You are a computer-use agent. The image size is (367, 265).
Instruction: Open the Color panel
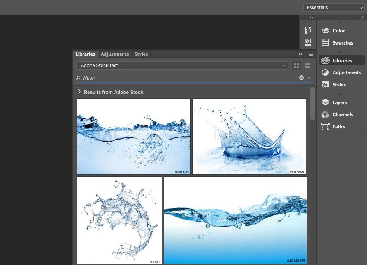pyautogui.click(x=338, y=31)
